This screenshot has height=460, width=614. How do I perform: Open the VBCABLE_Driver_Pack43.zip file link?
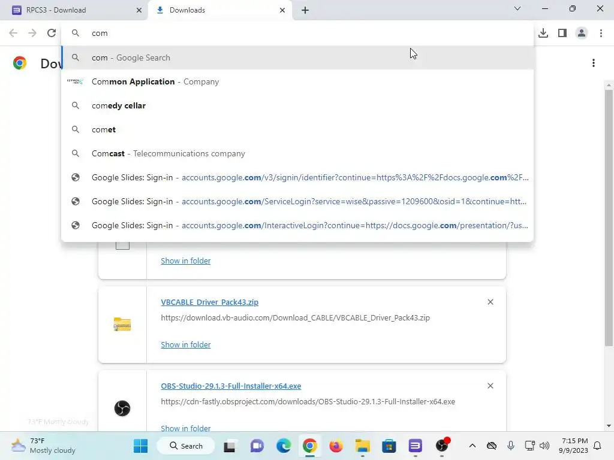point(209,302)
